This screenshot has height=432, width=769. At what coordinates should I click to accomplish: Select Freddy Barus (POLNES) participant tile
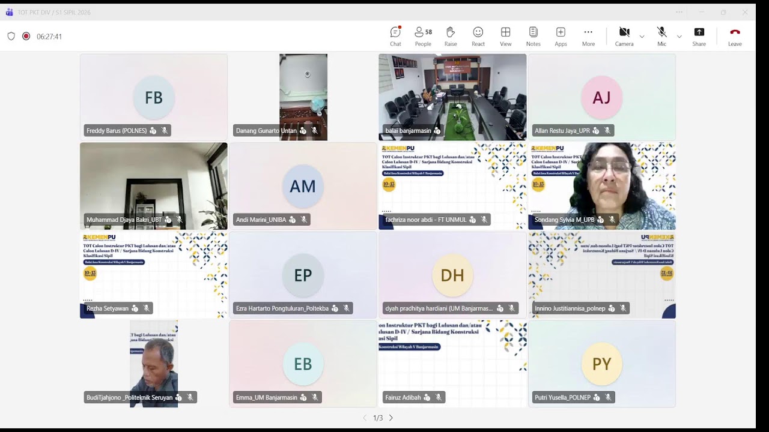[x=154, y=97]
